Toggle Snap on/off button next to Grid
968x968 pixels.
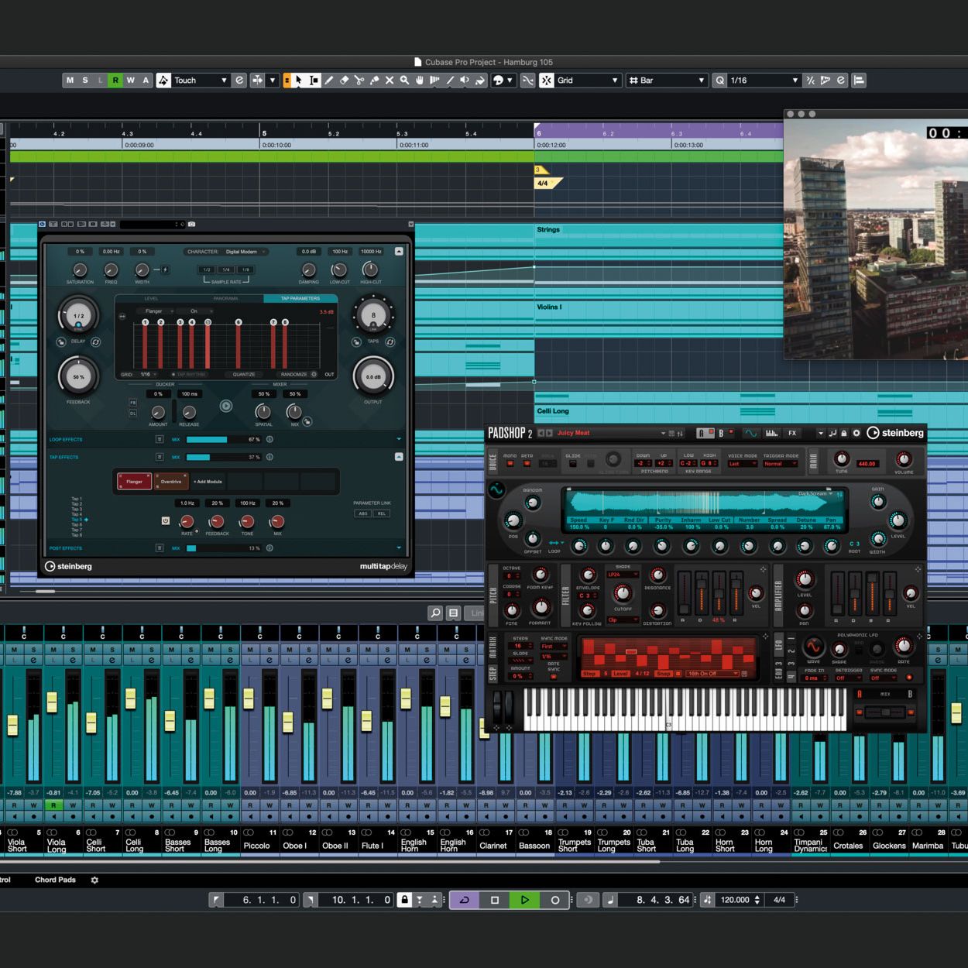click(546, 81)
